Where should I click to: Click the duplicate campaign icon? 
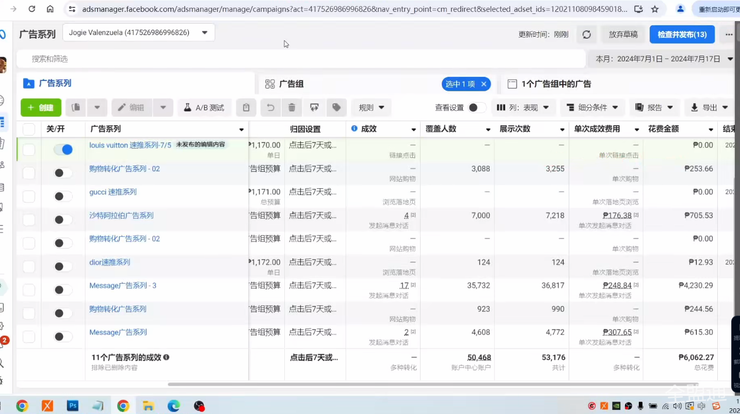[x=76, y=108]
